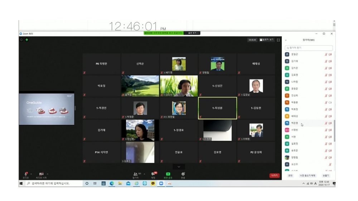Open the chat icon with unread badge
Viewport: 358px width, 201px height.
pos(153,174)
